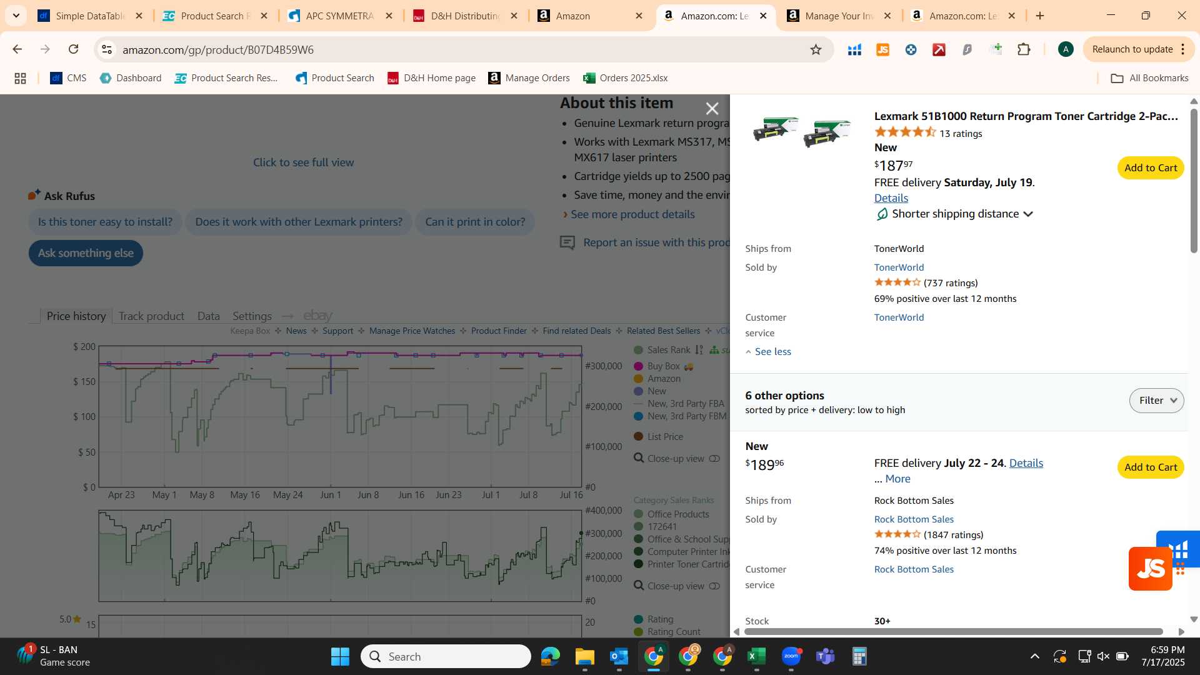
Task: Close the offers side panel X
Action: point(712,109)
